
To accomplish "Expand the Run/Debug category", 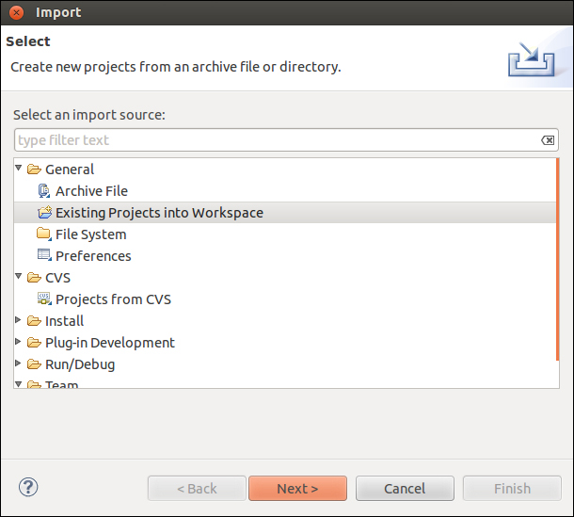I will tap(19, 364).
